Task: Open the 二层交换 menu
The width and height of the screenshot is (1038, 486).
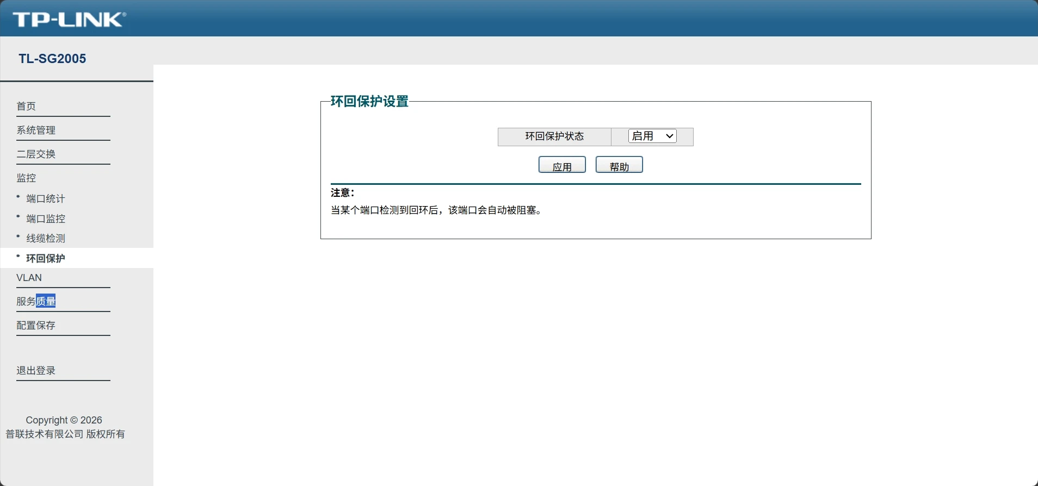Action: (x=36, y=154)
